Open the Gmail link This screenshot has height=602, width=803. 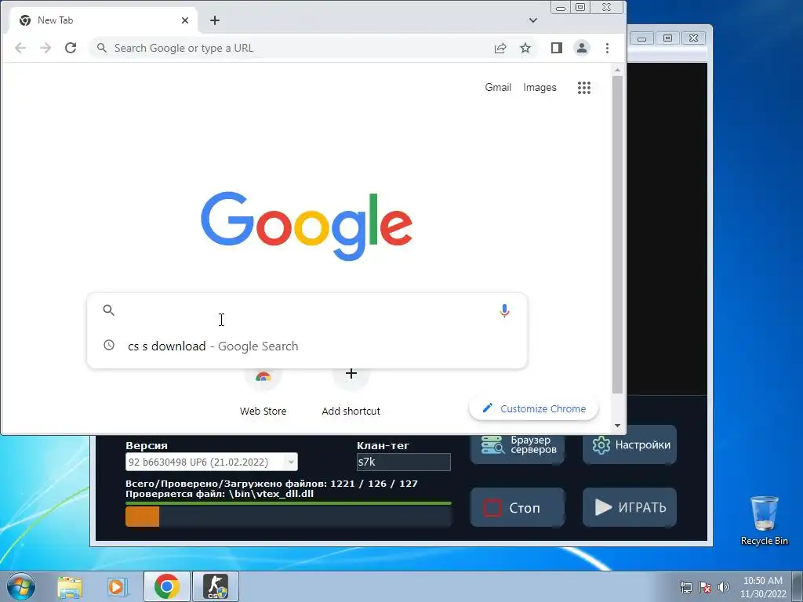tap(498, 88)
